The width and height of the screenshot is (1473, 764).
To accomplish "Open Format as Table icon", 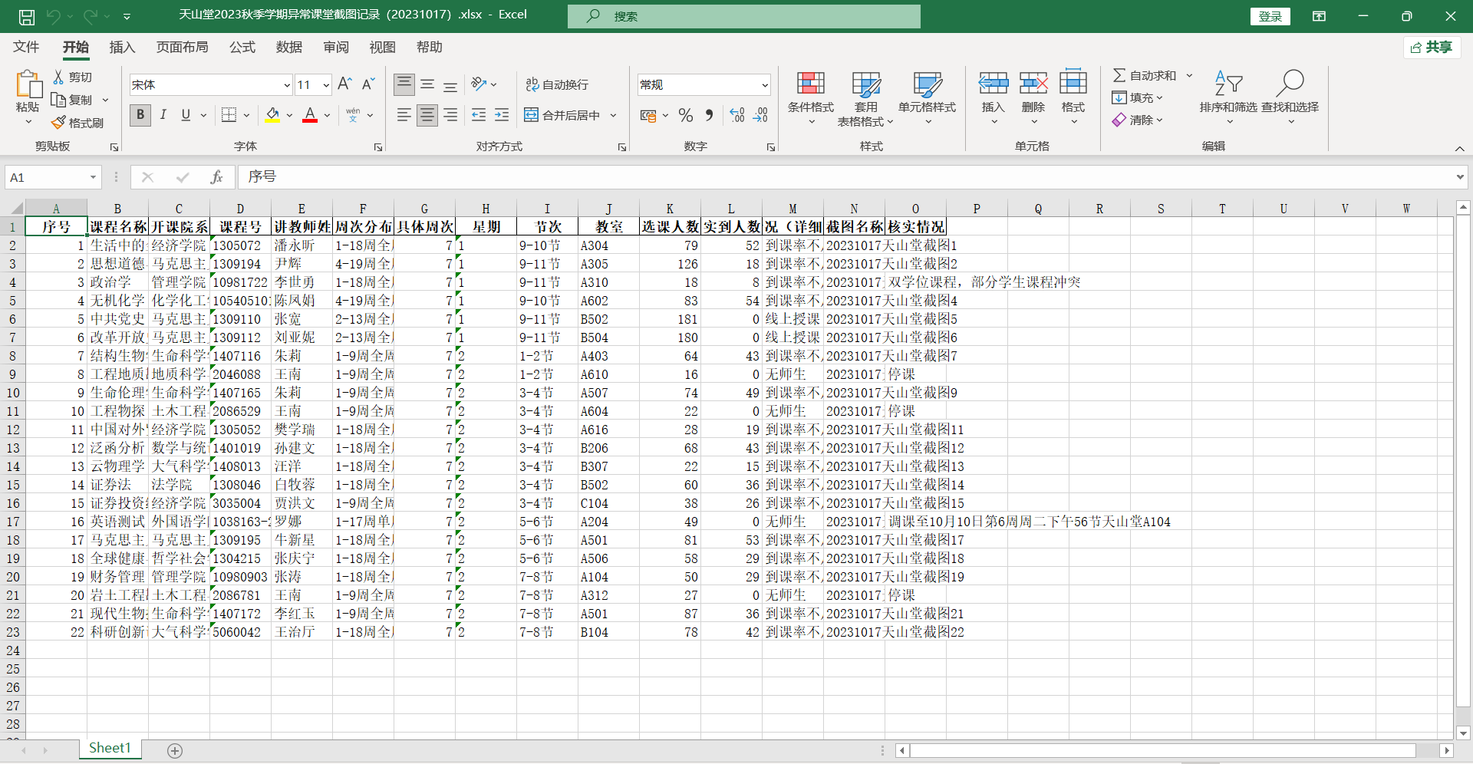I will coord(866,84).
